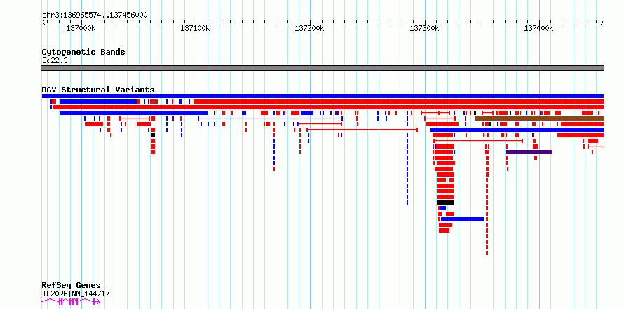Select the topmost full-width blue variant bar
The height and width of the screenshot is (309, 624).
click(x=323, y=96)
